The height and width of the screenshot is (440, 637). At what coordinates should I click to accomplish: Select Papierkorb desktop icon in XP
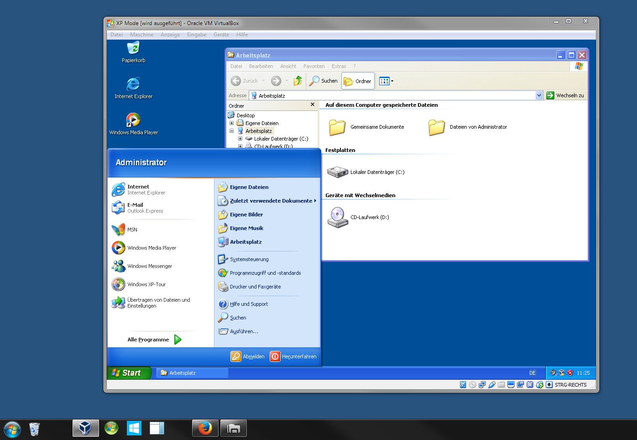click(x=133, y=52)
